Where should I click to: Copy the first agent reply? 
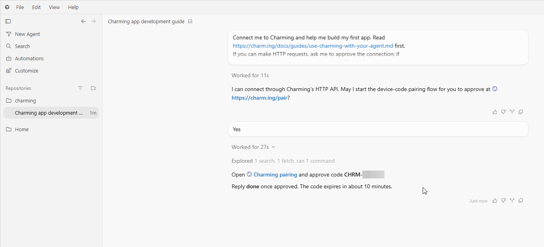(x=521, y=112)
